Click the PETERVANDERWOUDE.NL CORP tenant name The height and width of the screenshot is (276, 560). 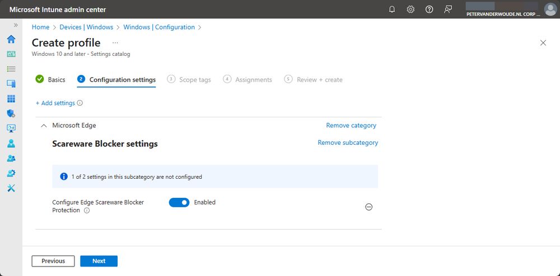coord(503,14)
